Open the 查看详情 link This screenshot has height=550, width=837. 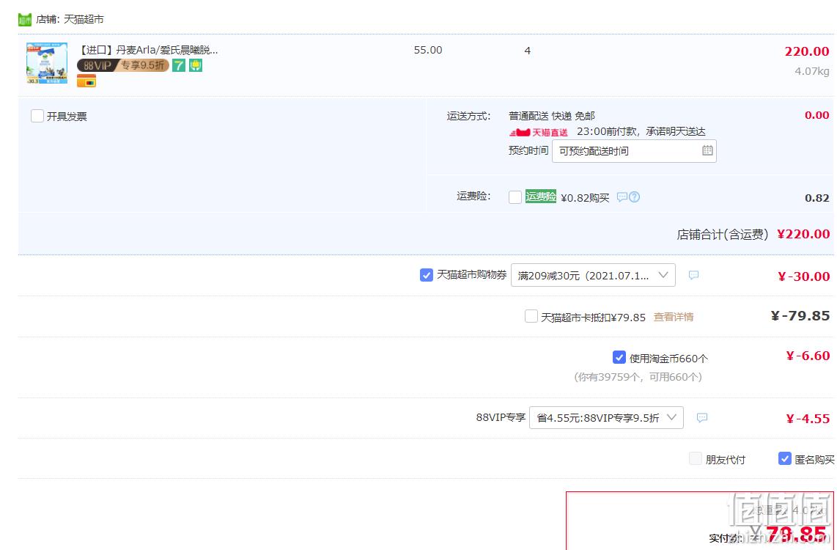coord(674,317)
